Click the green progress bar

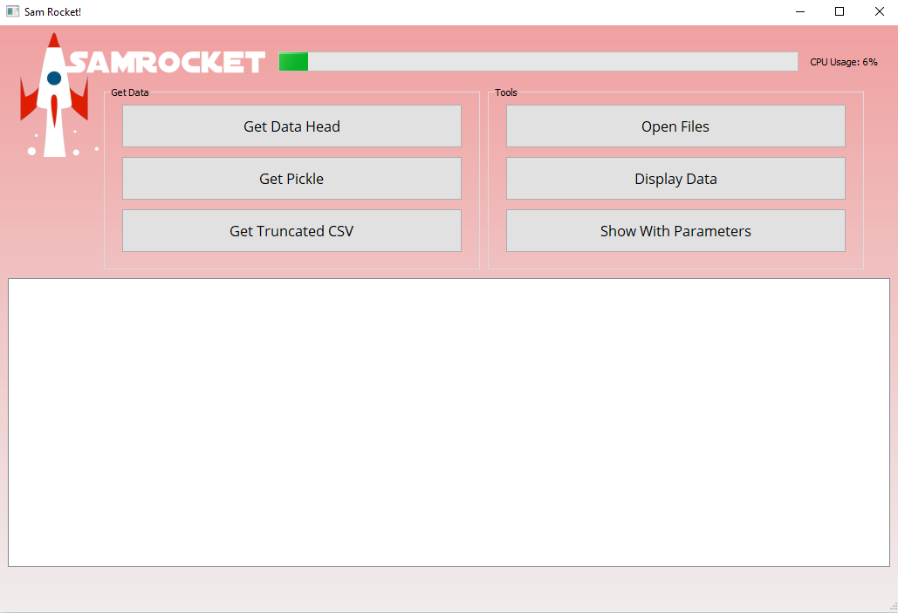pos(292,61)
